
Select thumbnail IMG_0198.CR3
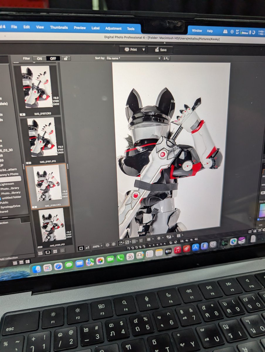(x=47, y=186)
